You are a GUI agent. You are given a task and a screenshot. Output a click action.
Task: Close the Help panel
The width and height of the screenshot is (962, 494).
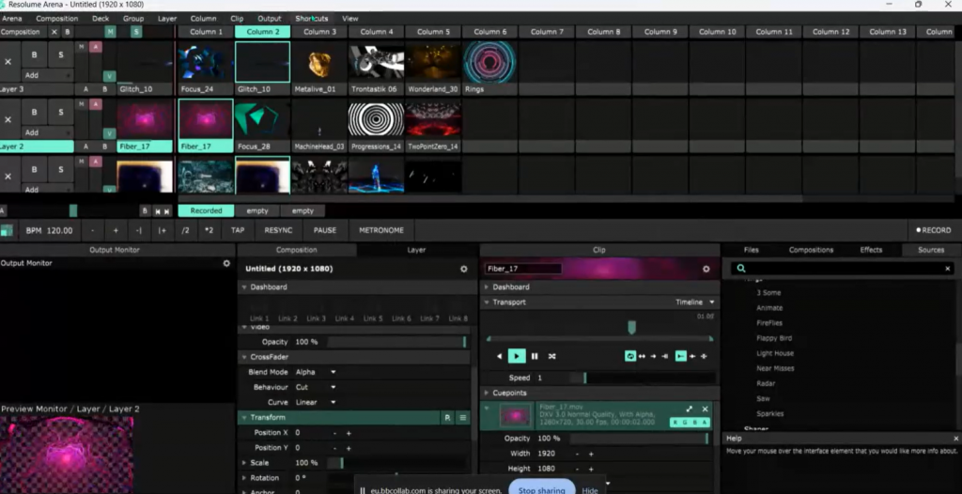(955, 439)
